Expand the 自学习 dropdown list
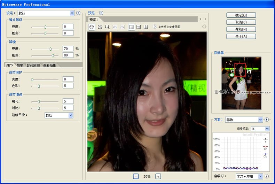Image resolution: width=275 pixels, height=184 pixels. click(x=260, y=176)
